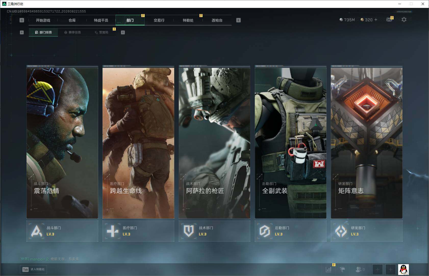The height and width of the screenshot is (276, 429).
Task: Open the settings gear icon
Action: pyautogui.click(x=404, y=20)
